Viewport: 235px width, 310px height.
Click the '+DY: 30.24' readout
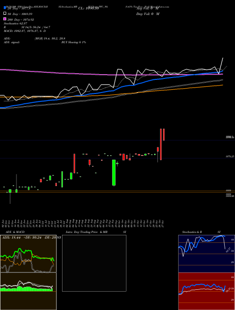tap(32, 238)
